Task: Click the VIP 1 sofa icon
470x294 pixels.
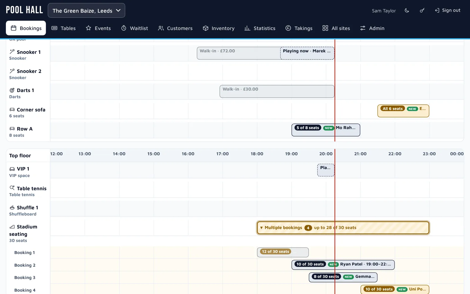Action: [12, 169]
